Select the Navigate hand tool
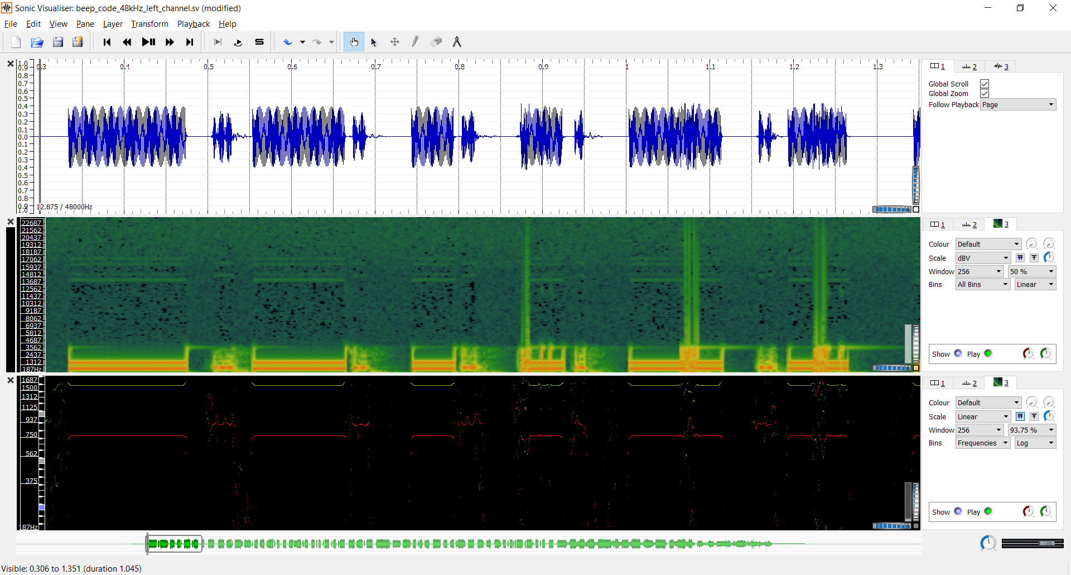 pos(354,42)
